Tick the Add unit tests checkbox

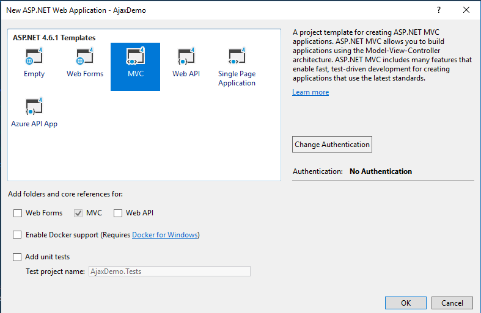click(17, 257)
